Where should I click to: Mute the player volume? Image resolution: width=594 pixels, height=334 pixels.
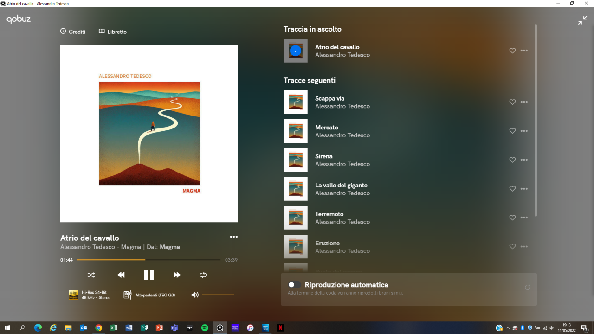(195, 295)
